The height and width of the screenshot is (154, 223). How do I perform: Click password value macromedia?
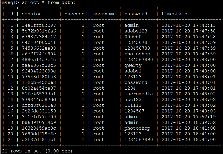click(x=139, y=94)
